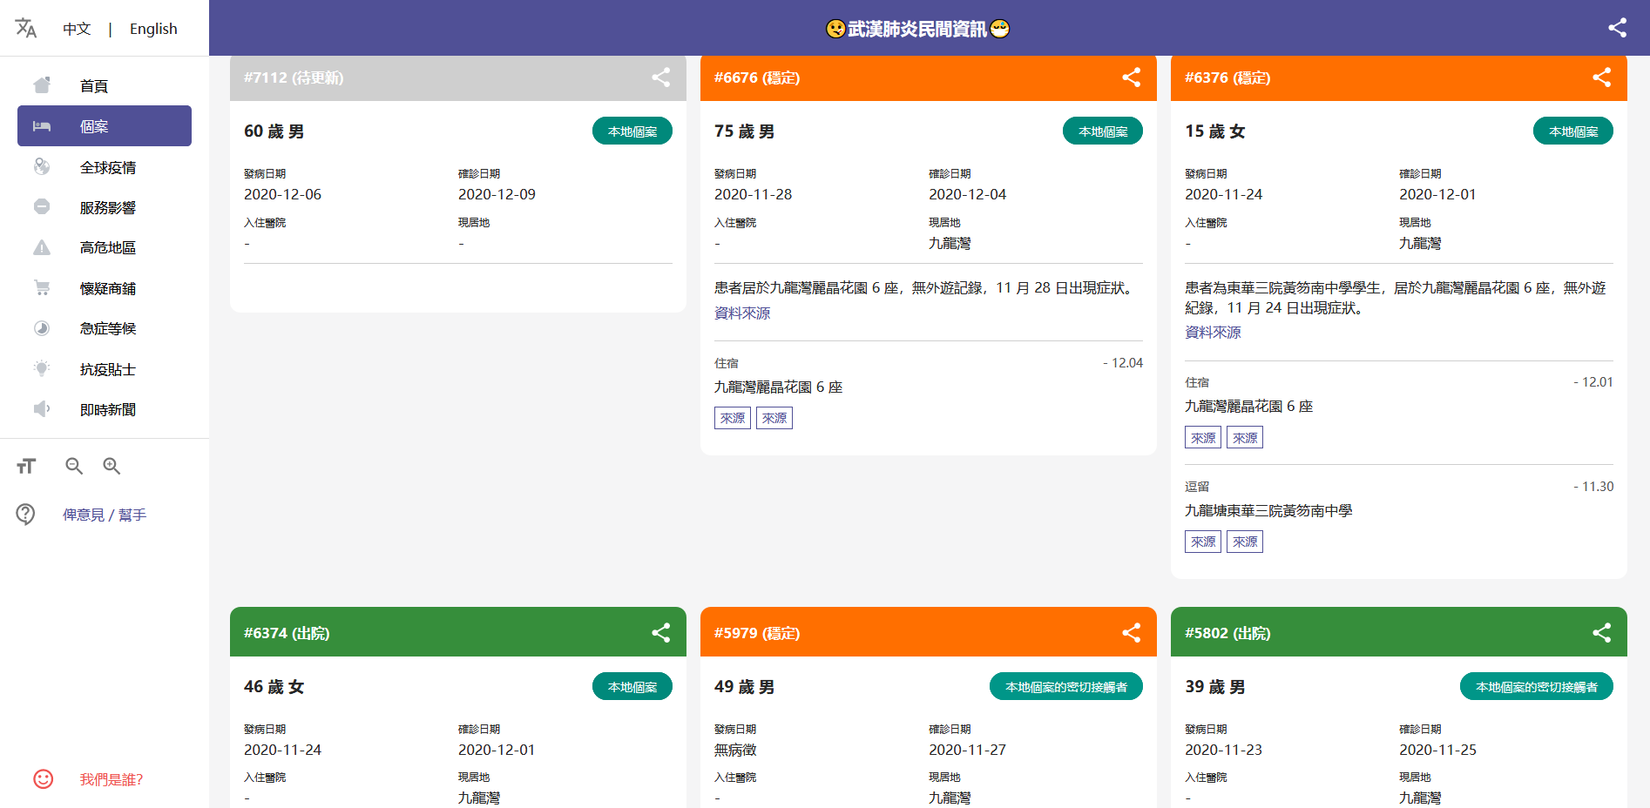Share case #6376 card
This screenshot has width=1650, height=808.
[1602, 77]
